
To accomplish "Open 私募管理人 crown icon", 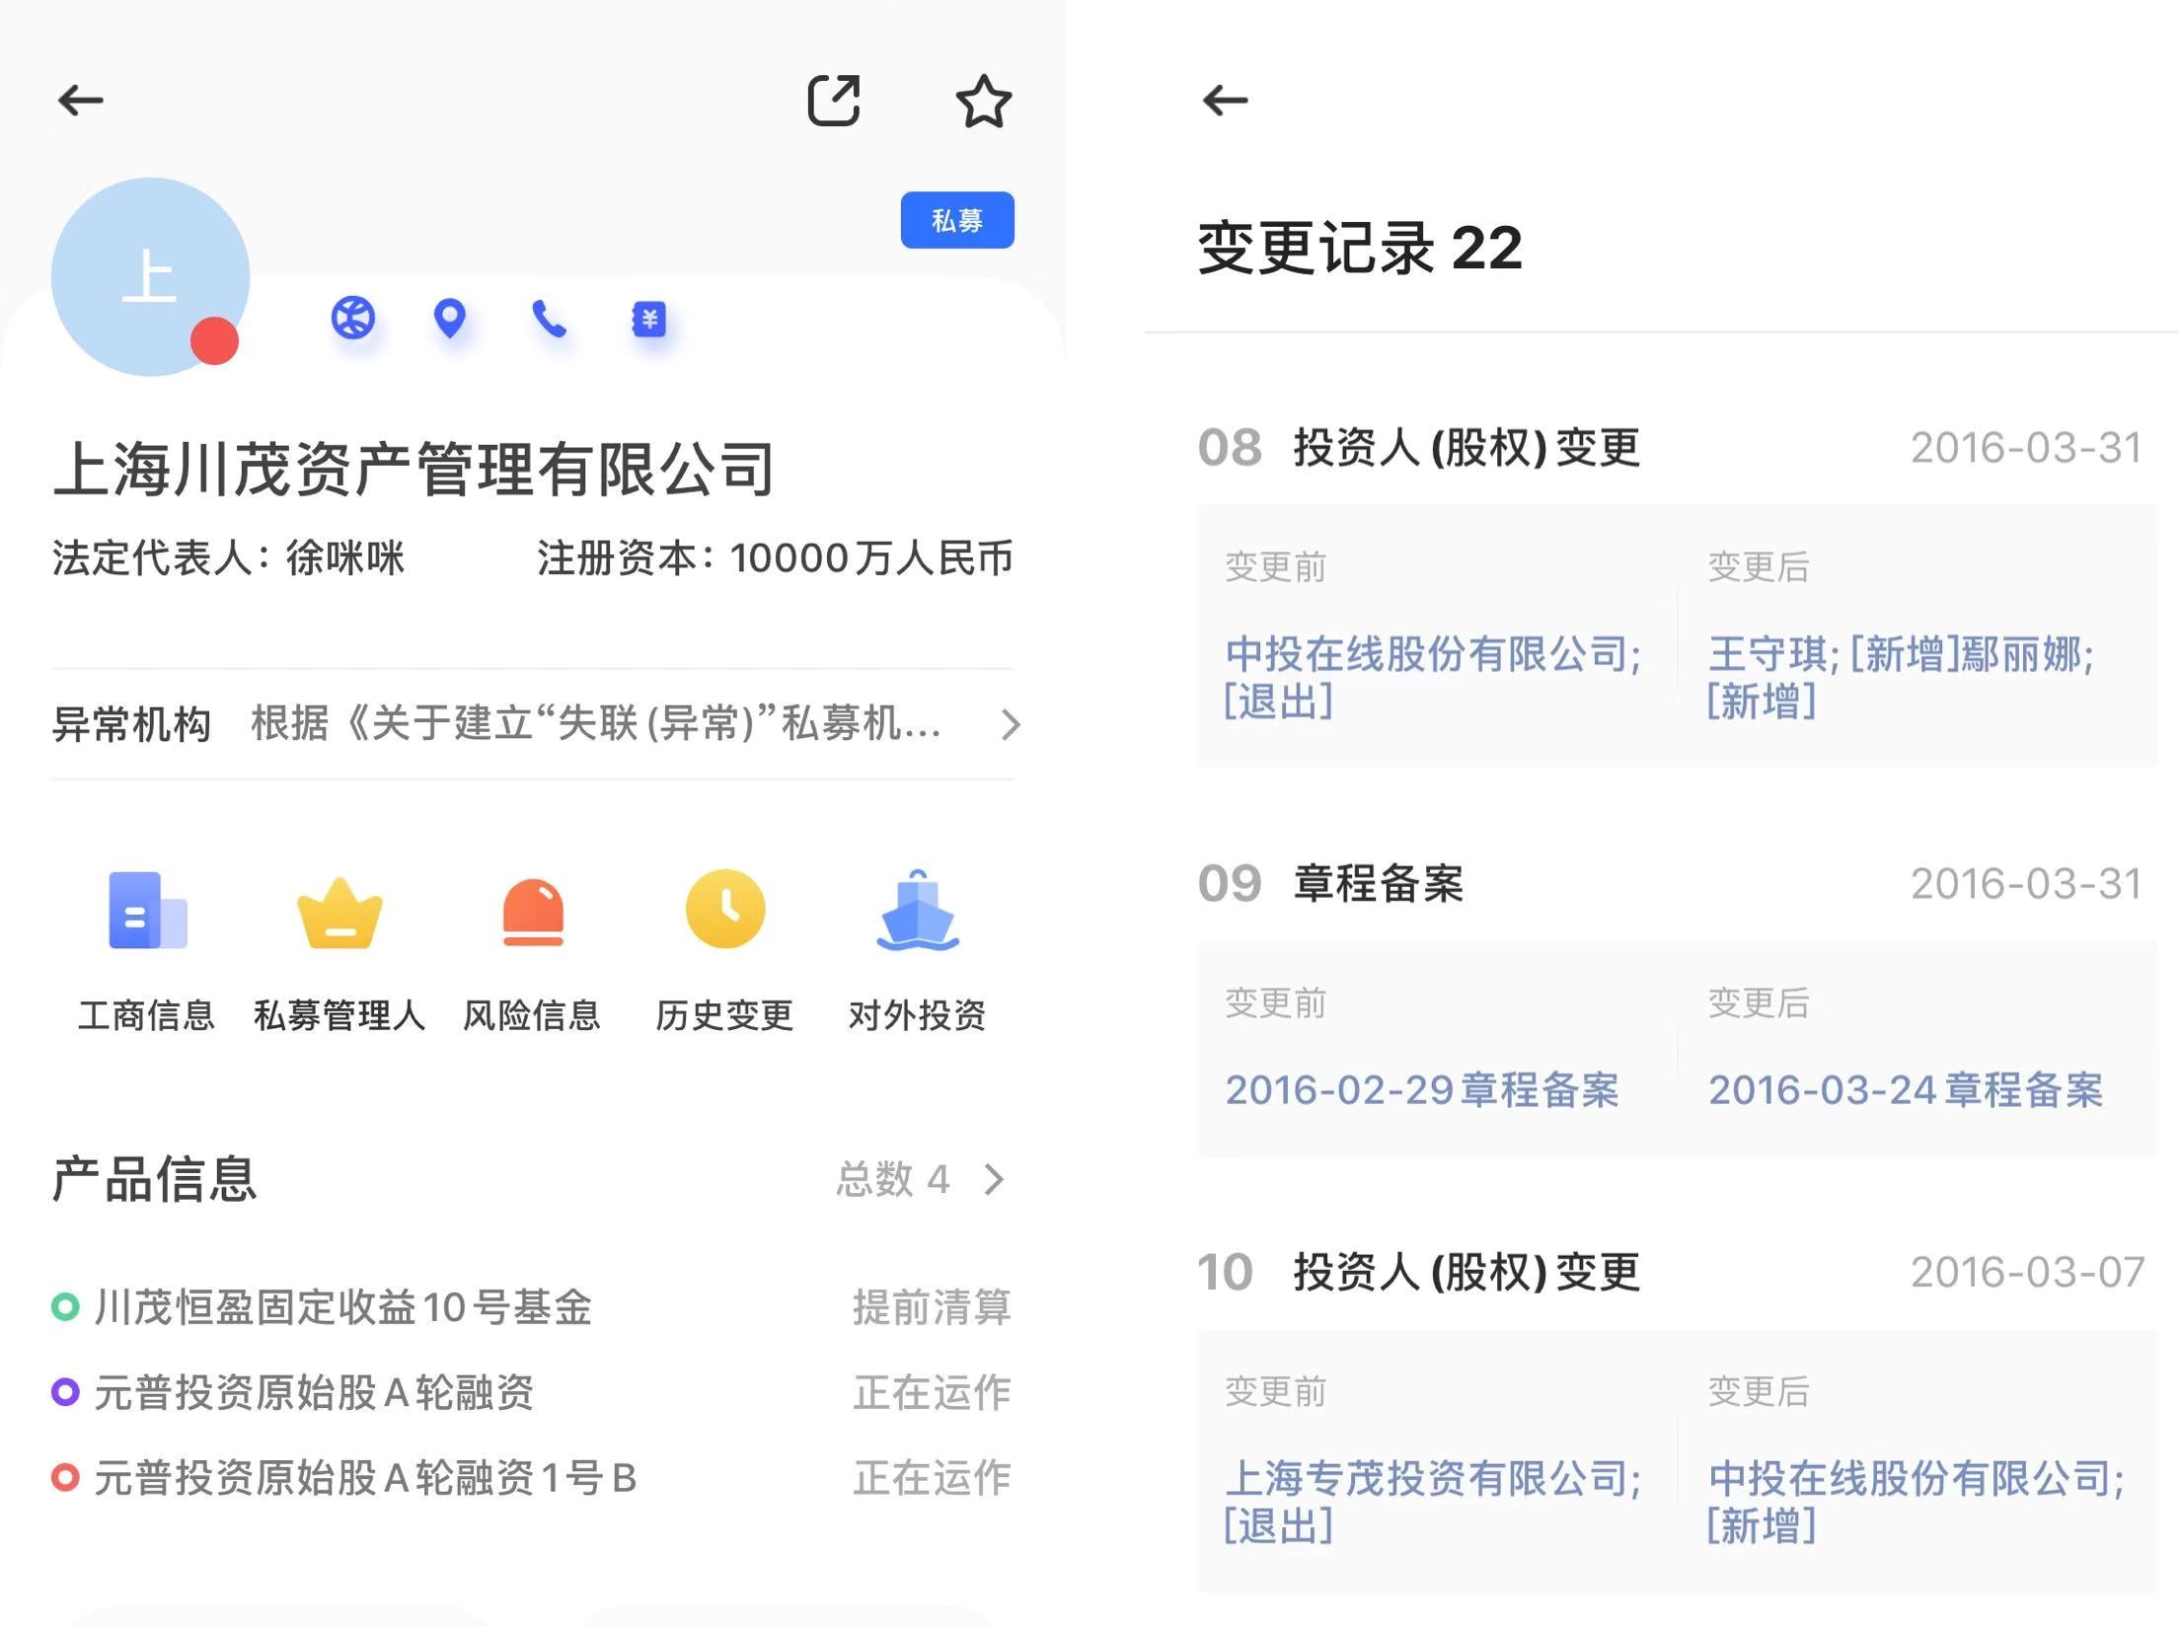I will point(339,913).
